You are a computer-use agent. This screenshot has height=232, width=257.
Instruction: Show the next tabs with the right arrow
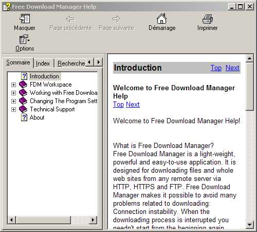click(x=99, y=62)
